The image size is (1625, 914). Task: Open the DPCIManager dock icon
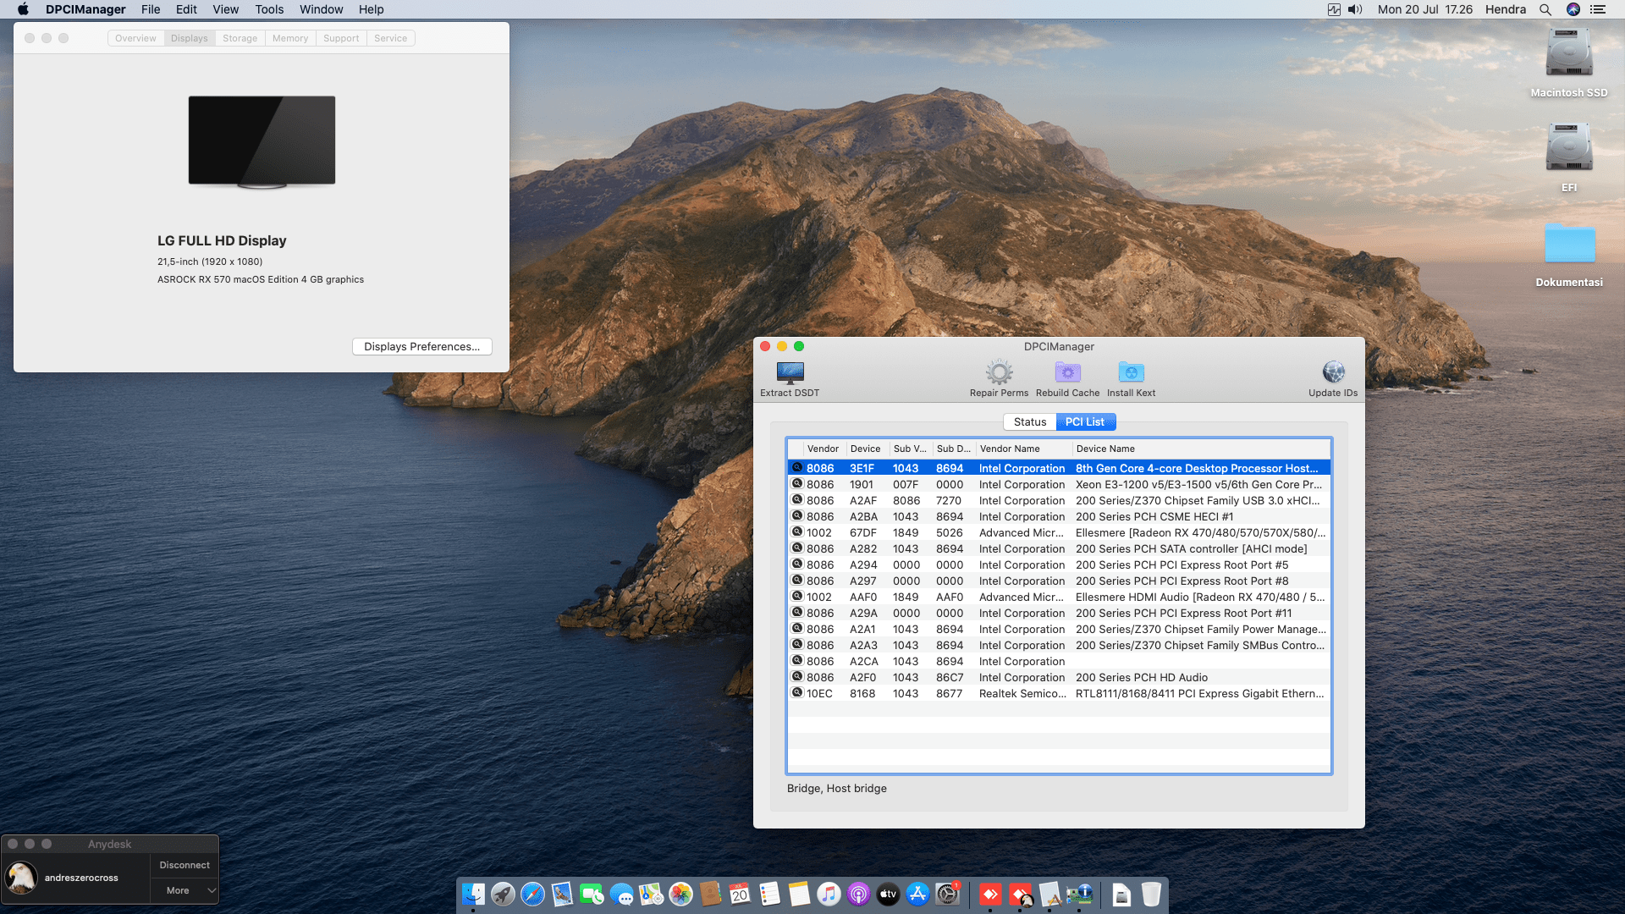[x=1079, y=894]
